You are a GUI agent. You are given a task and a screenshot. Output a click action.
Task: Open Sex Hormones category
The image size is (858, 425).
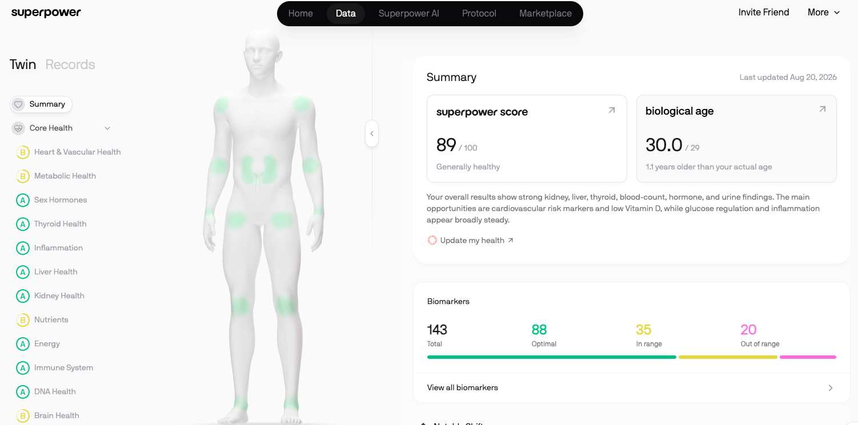[61, 200]
